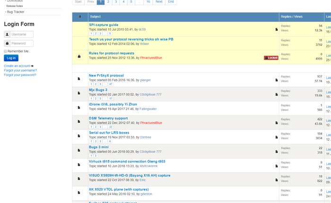331x203 pixels.
Task: Click the topic icon left of iDrone i3/i6
Action: tap(79, 108)
